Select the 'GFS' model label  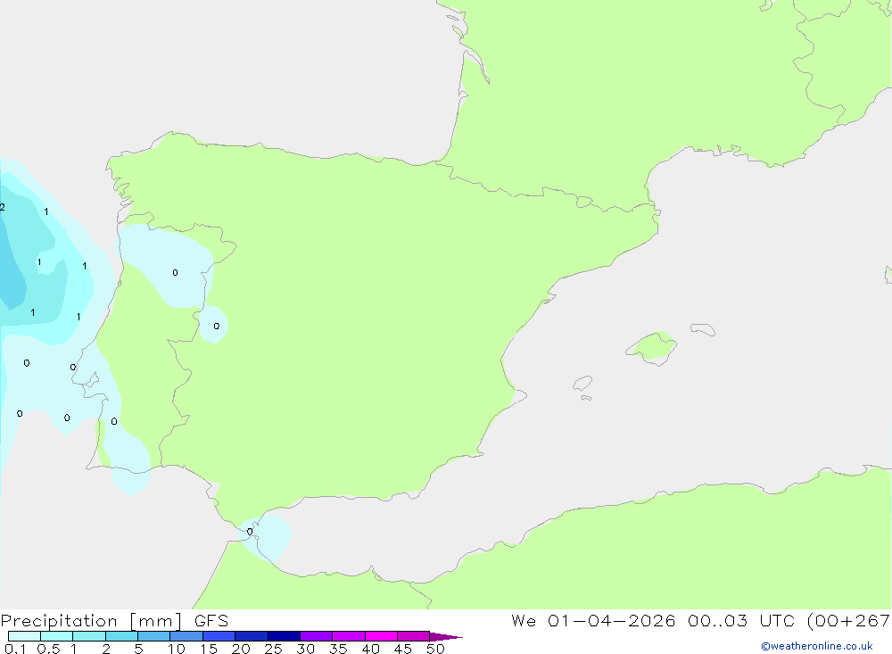pos(211,621)
